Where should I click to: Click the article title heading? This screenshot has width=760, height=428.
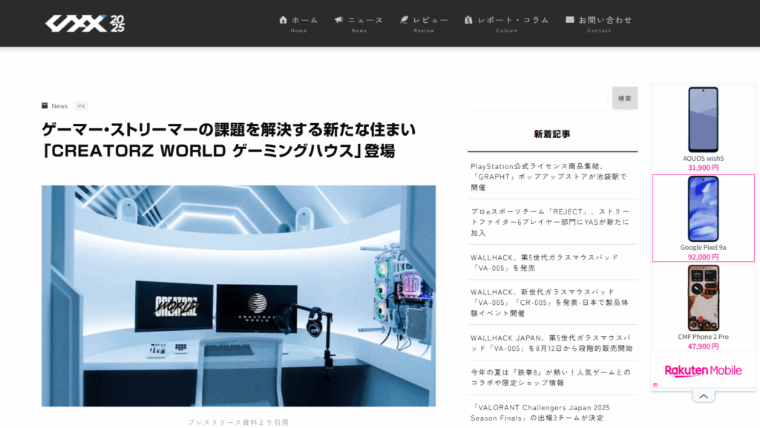coord(229,140)
